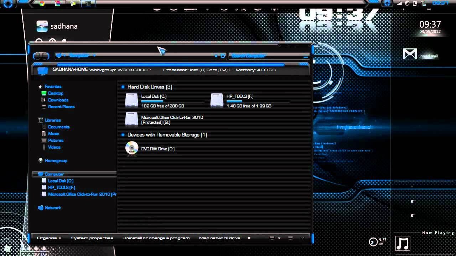Click the Chrome icon in the top taskbar
Viewport: 456px width, 256px height.
[42, 4]
